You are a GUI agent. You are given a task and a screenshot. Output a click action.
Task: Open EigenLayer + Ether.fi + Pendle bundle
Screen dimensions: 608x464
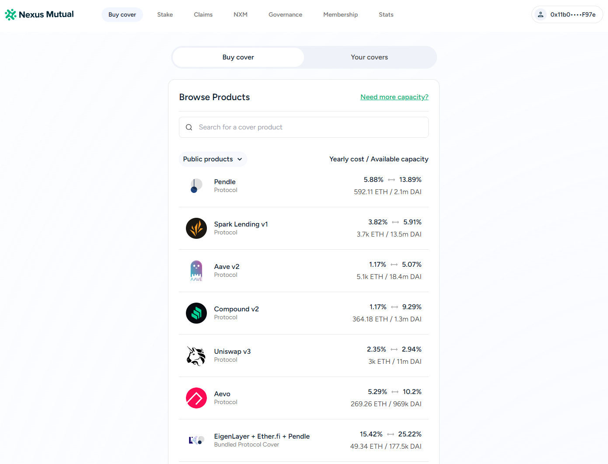(262, 436)
